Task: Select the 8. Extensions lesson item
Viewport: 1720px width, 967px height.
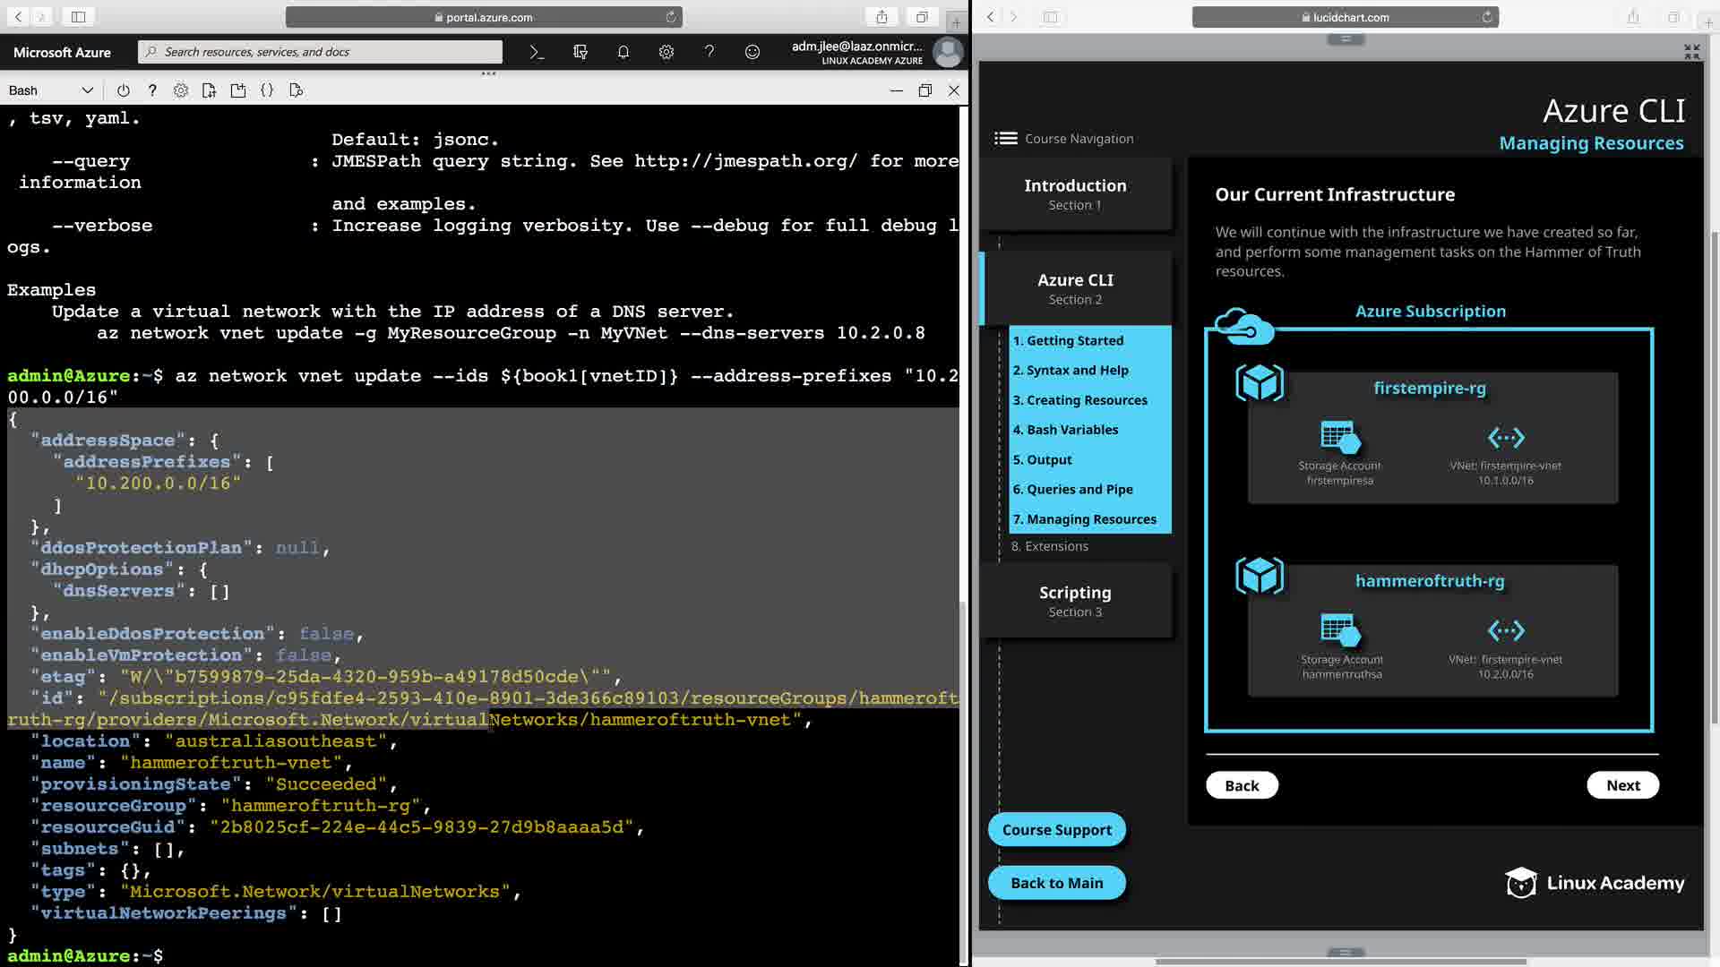Action: pos(1050,546)
